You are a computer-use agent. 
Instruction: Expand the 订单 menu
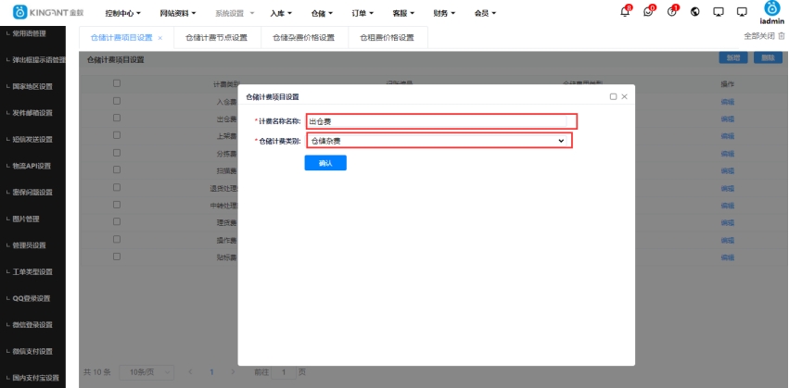[x=363, y=14]
